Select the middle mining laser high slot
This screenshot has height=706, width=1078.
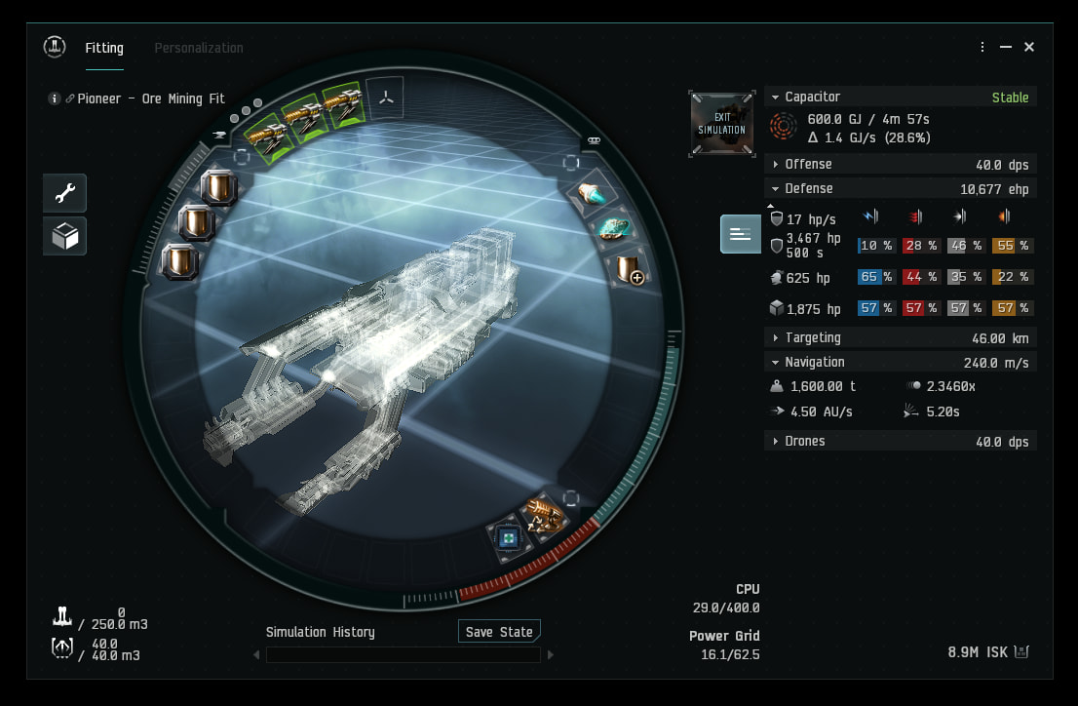click(x=305, y=117)
